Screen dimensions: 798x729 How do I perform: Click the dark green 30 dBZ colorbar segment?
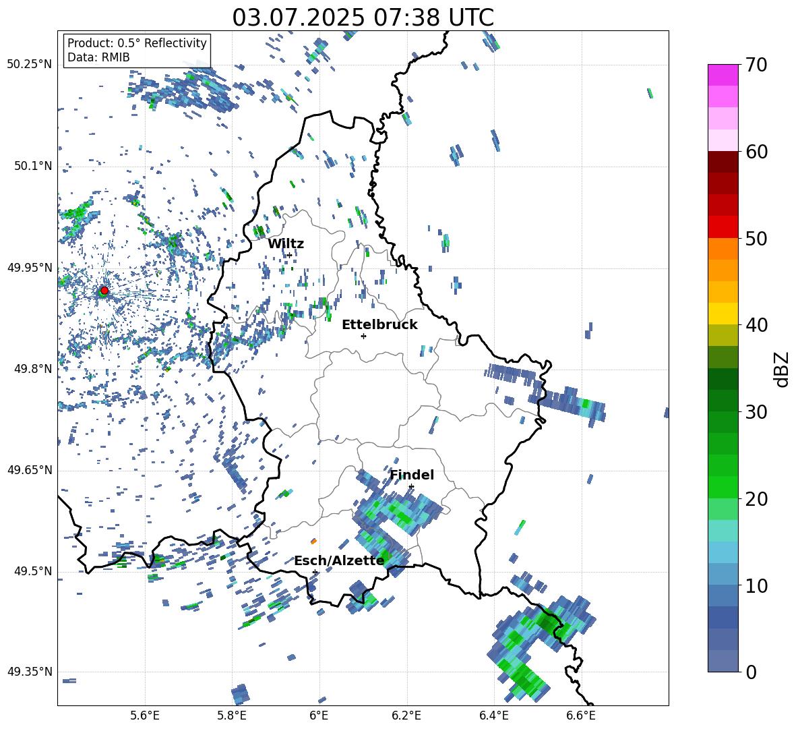[723, 401]
